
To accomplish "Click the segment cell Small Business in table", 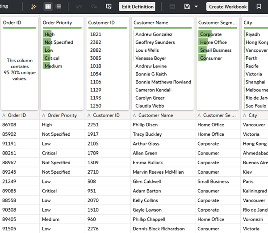I will pyautogui.click(x=213, y=181).
